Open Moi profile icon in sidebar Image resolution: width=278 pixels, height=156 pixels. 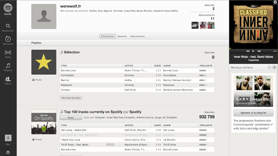(8, 140)
